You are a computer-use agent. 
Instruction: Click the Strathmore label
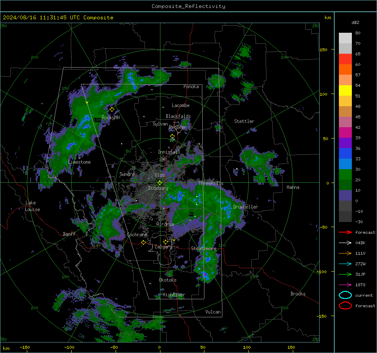204,248
